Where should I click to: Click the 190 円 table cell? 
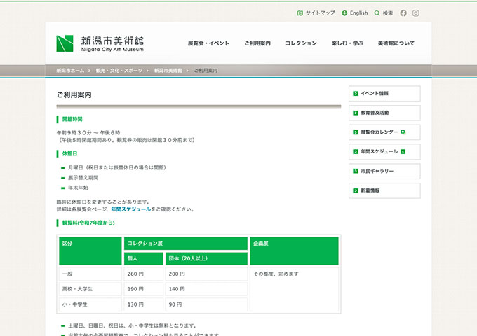click(x=143, y=289)
